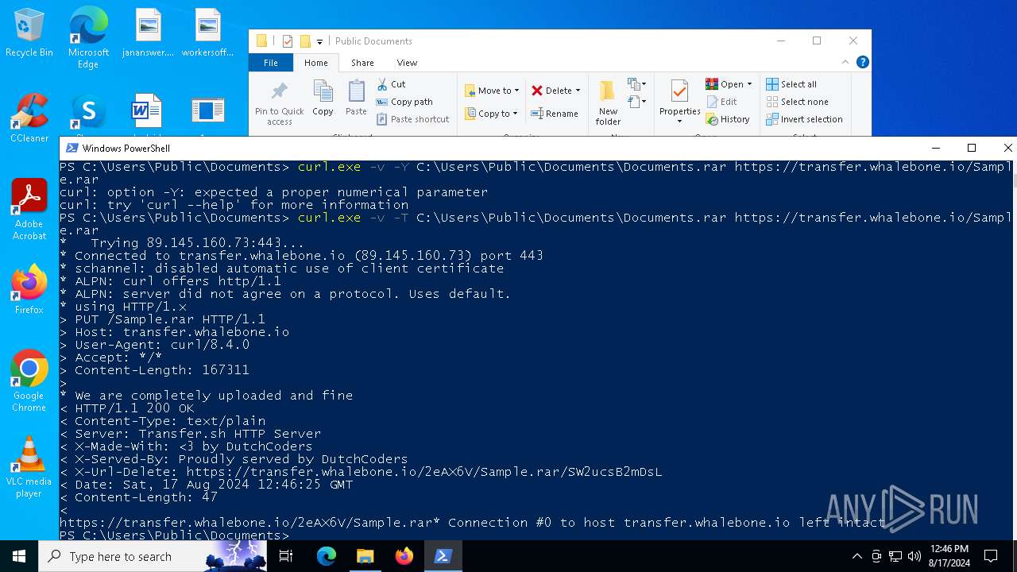
Task: Open Adobe Acrobat desktop shortcut
Action: [x=29, y=209]
